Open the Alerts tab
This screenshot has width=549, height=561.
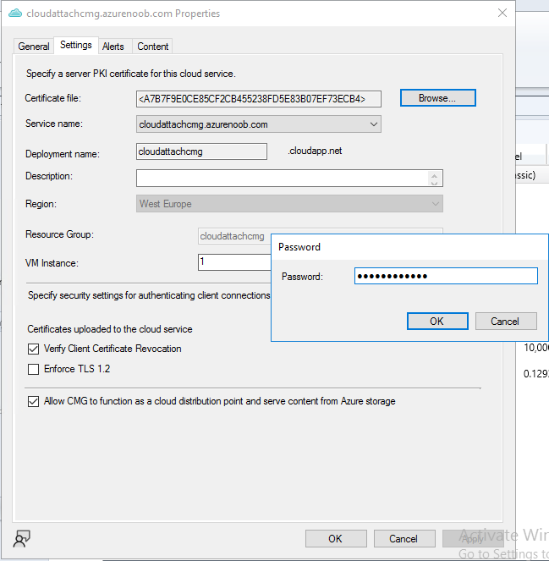click(113, 47)
